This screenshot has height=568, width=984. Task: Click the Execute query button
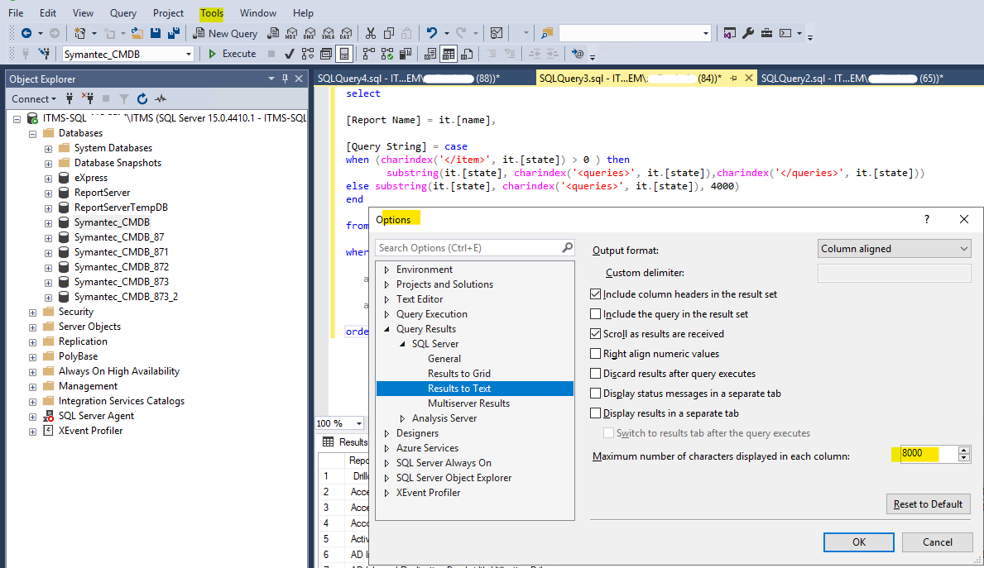coord(231,54)
